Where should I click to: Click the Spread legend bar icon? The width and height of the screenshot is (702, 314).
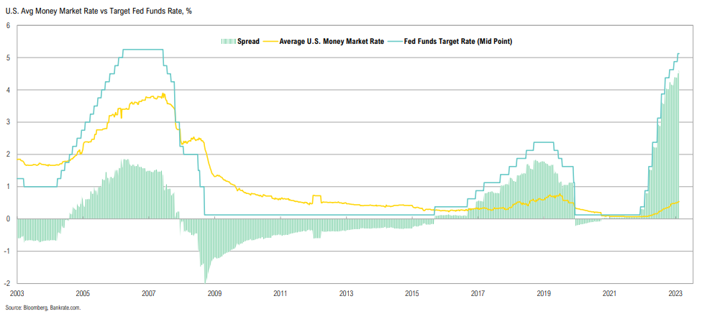(228, 42)
